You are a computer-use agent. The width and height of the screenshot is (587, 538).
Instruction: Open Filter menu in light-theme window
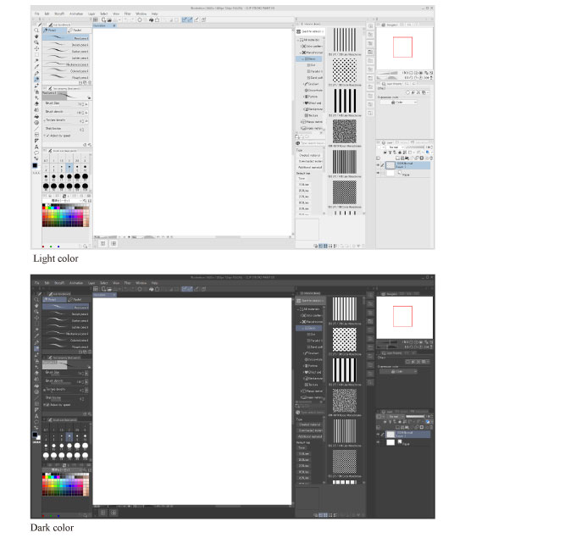[127, 14]
